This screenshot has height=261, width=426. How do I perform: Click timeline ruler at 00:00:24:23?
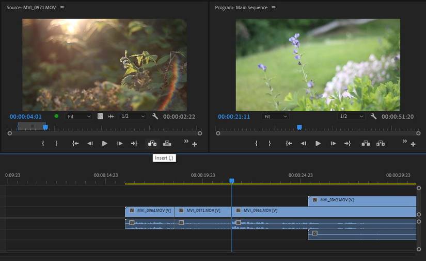pyautogui.click(x=301, y=175)
